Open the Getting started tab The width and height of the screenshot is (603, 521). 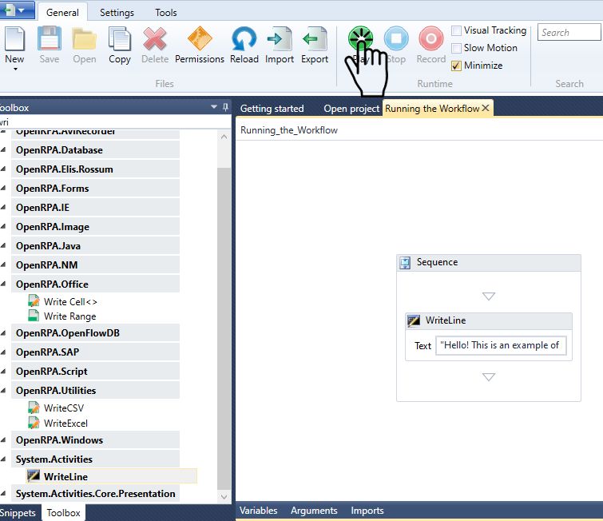tap(272, 109)
